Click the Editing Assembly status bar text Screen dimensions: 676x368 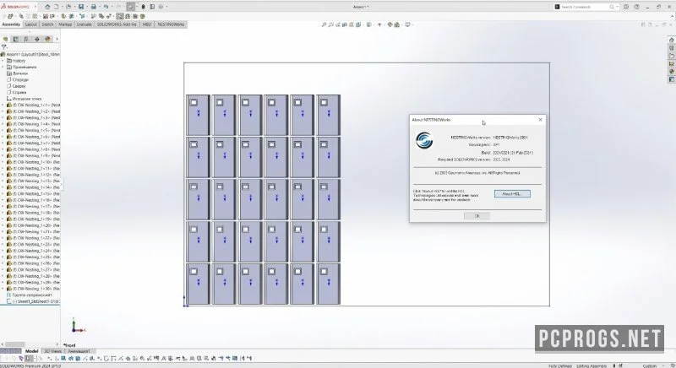(591, 365)
